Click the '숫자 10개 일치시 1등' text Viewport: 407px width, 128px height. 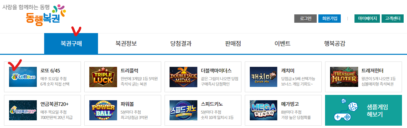[x=217, y=118]
